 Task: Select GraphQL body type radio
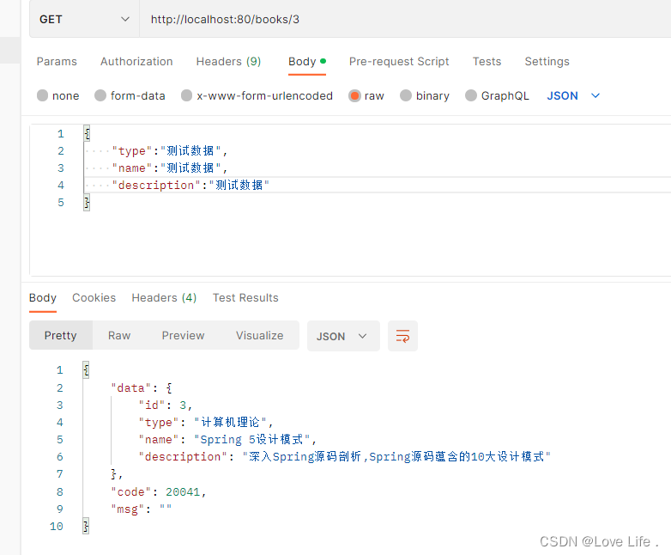[471, 95]
